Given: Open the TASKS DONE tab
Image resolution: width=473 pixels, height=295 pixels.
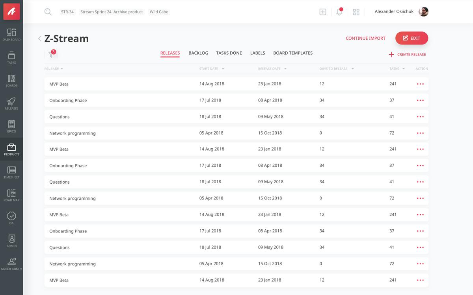Looking at the screenshot, I should click(229, 53).
